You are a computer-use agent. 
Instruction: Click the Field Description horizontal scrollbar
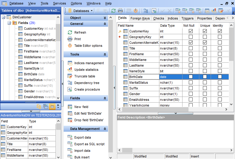point(127,150)
